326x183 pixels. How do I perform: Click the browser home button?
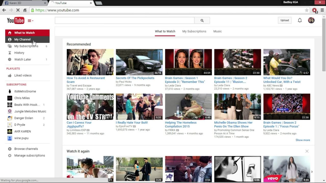[25, 10]
